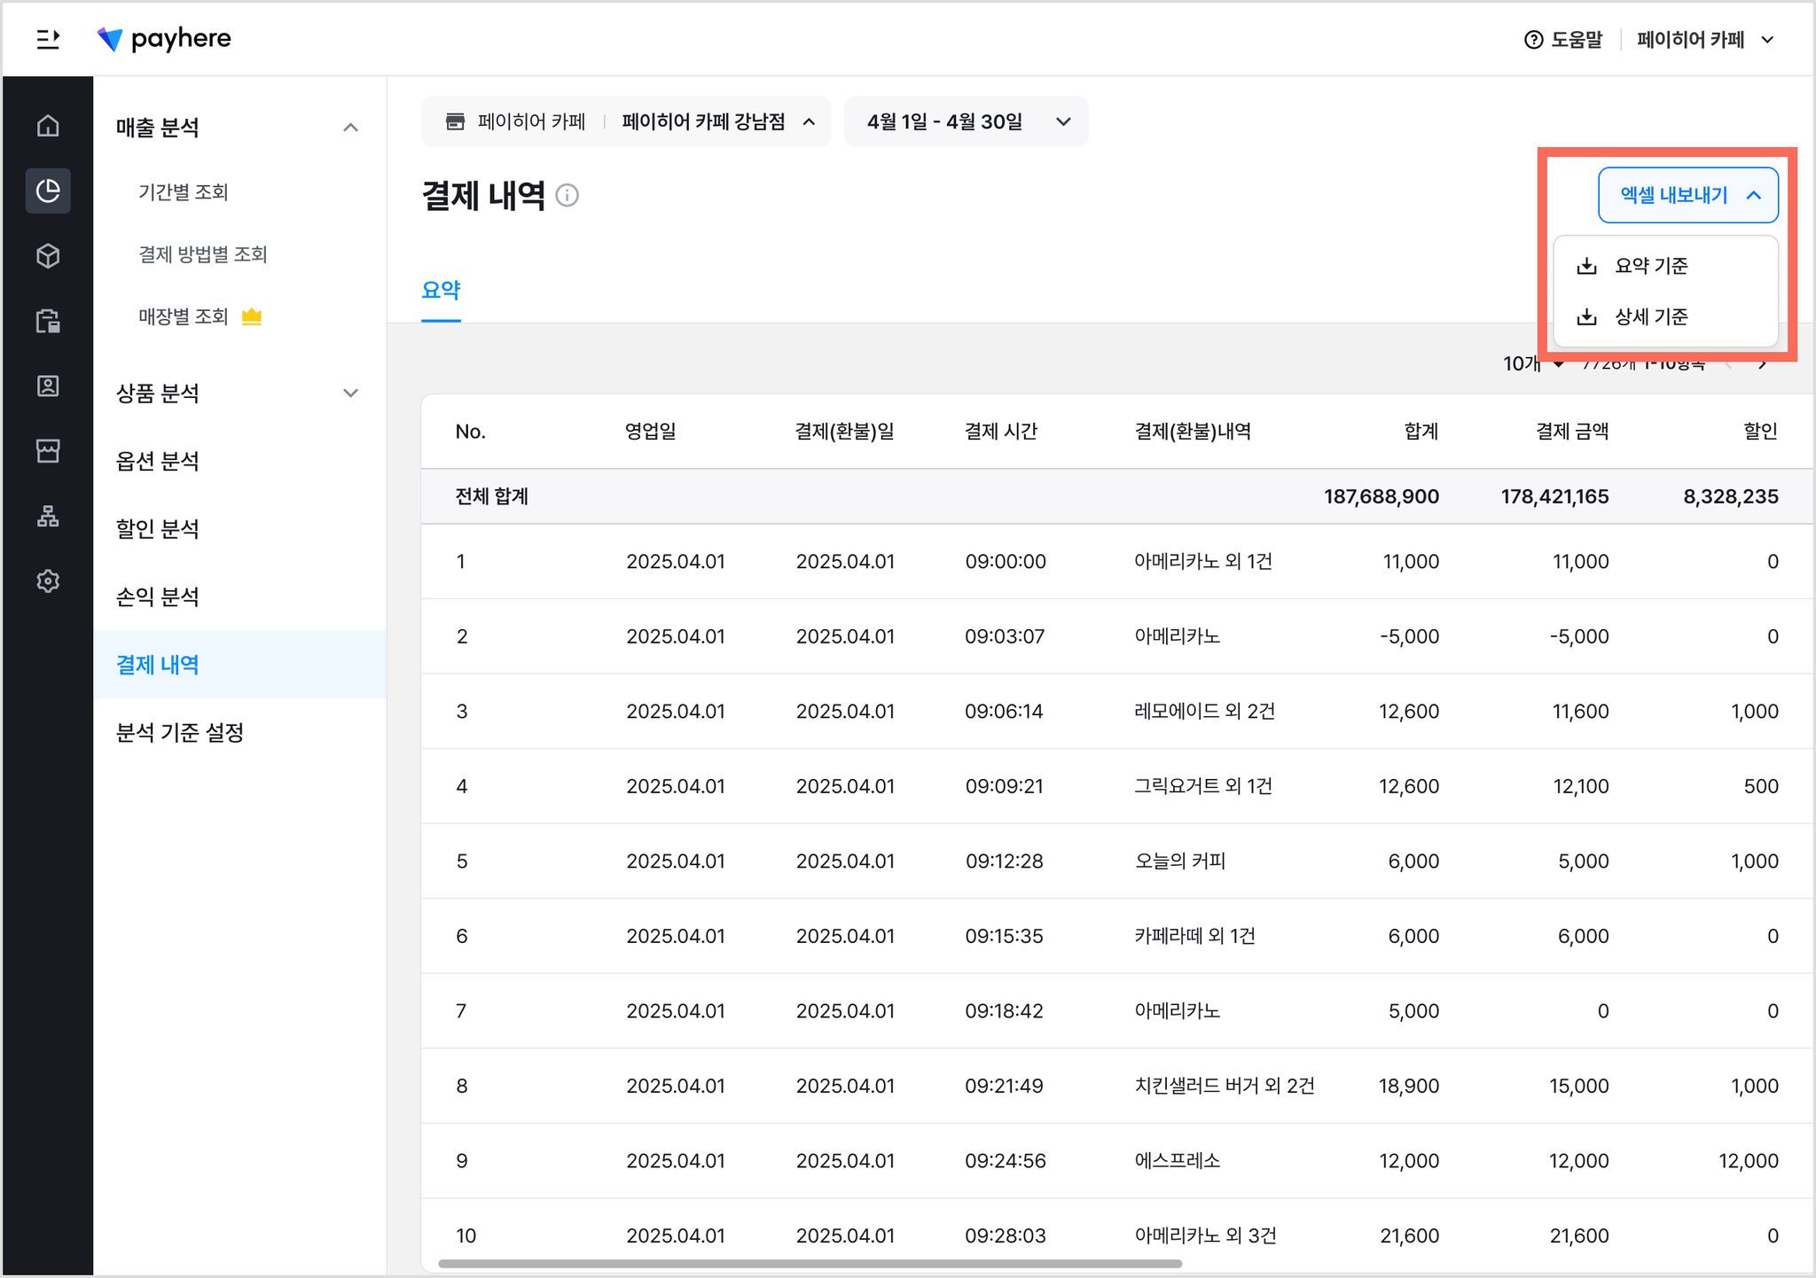Go to next page arrow
Viewport: 1816px width, 1278px height.
point(1763,364)
